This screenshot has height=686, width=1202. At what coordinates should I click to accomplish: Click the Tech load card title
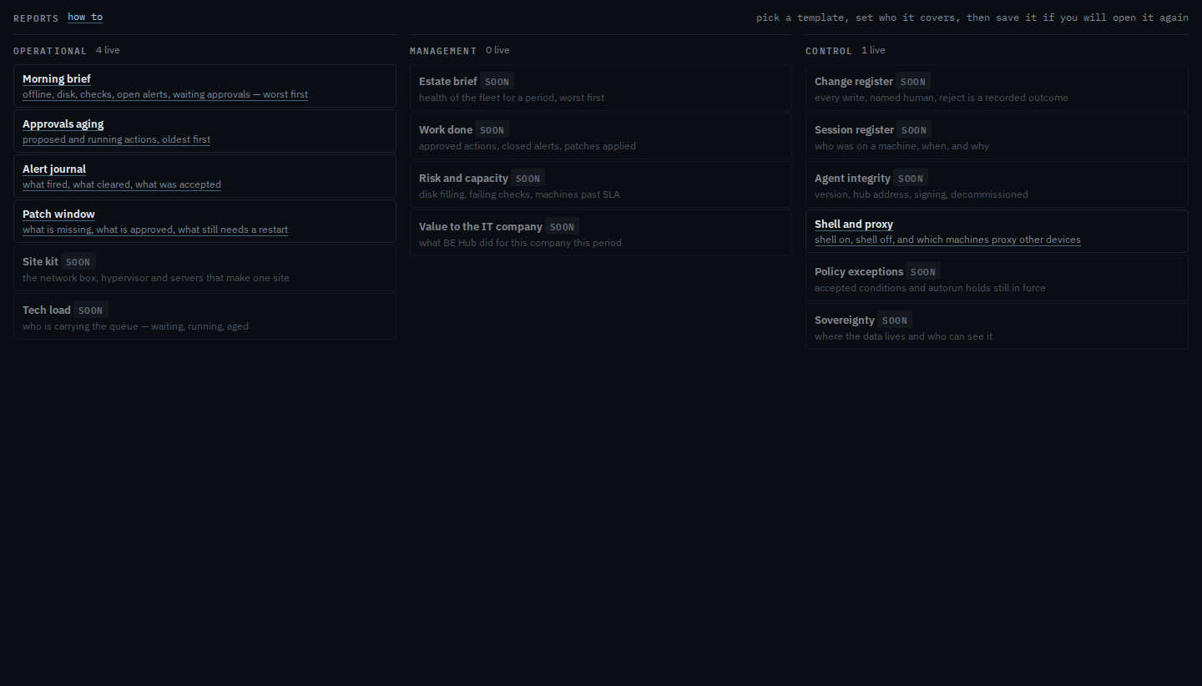coord(47,310)
